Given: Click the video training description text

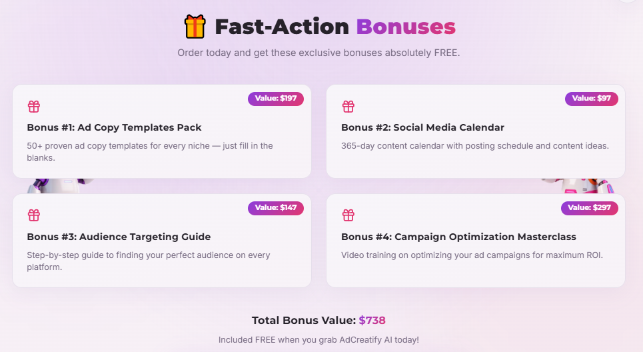Looking at the screenshot, I should pos(472,255).
